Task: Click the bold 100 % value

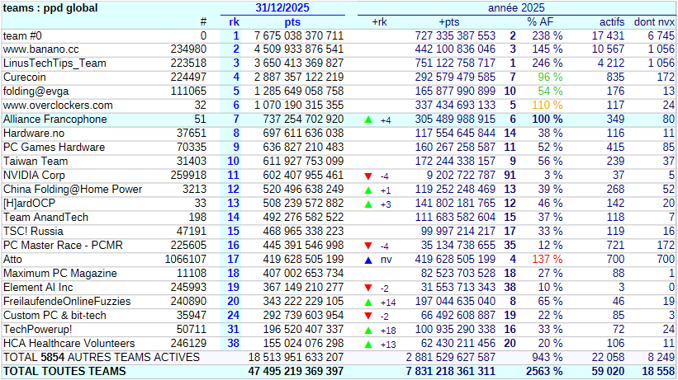Action: (548, 120)
